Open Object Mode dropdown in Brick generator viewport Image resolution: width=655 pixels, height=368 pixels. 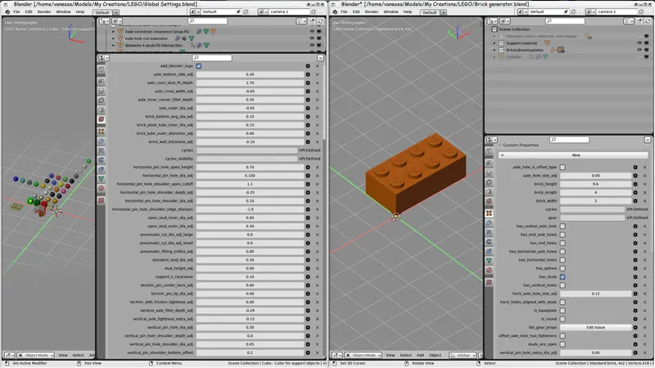[x=363, y=355]
